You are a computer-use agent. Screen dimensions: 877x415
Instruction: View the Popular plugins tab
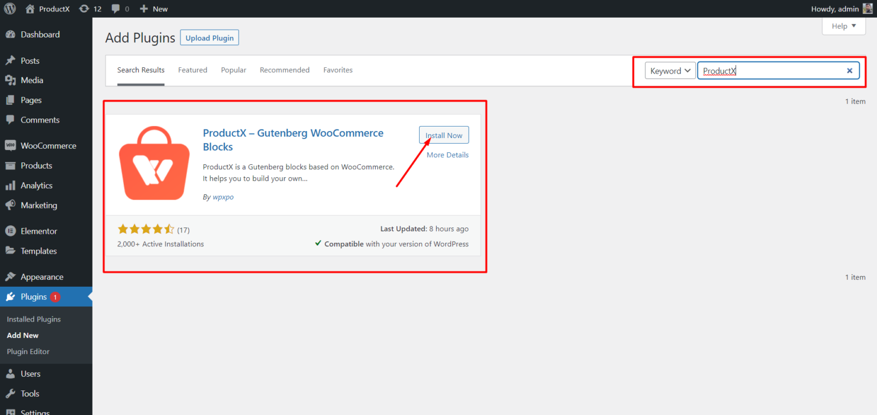pos(234,70)
